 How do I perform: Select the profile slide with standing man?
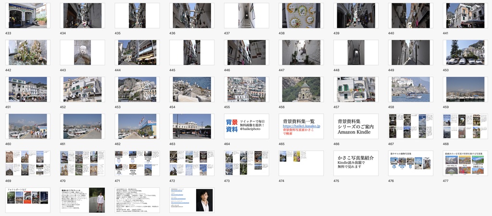pos(82,200)
